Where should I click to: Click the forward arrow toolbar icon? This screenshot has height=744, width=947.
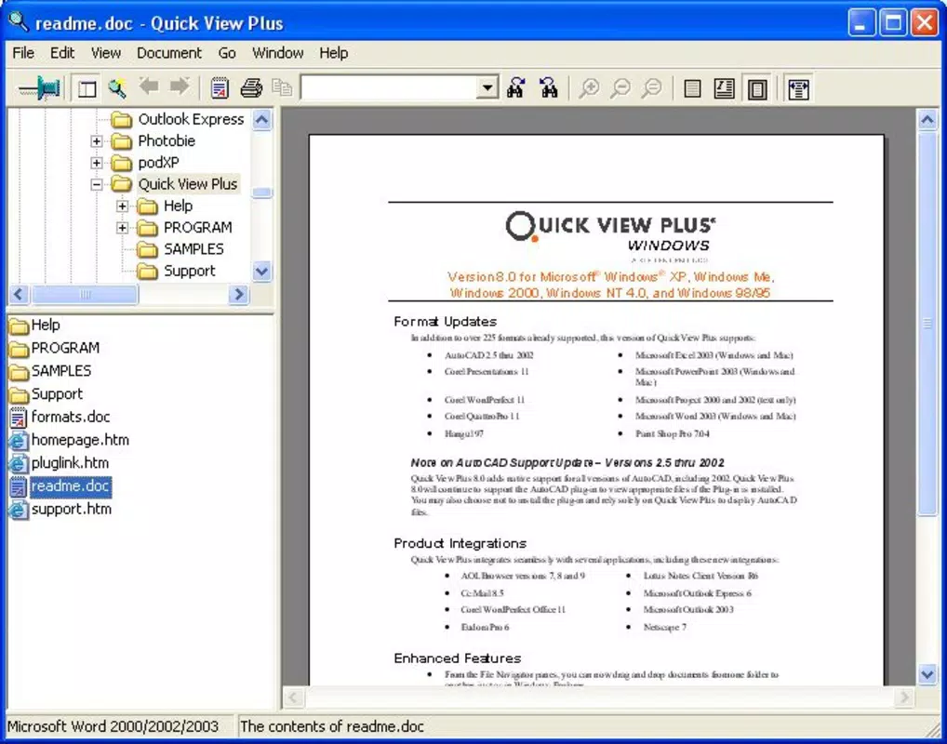(180, 87)
